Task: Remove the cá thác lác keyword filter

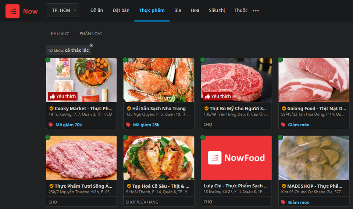Action: pos(91,45)
